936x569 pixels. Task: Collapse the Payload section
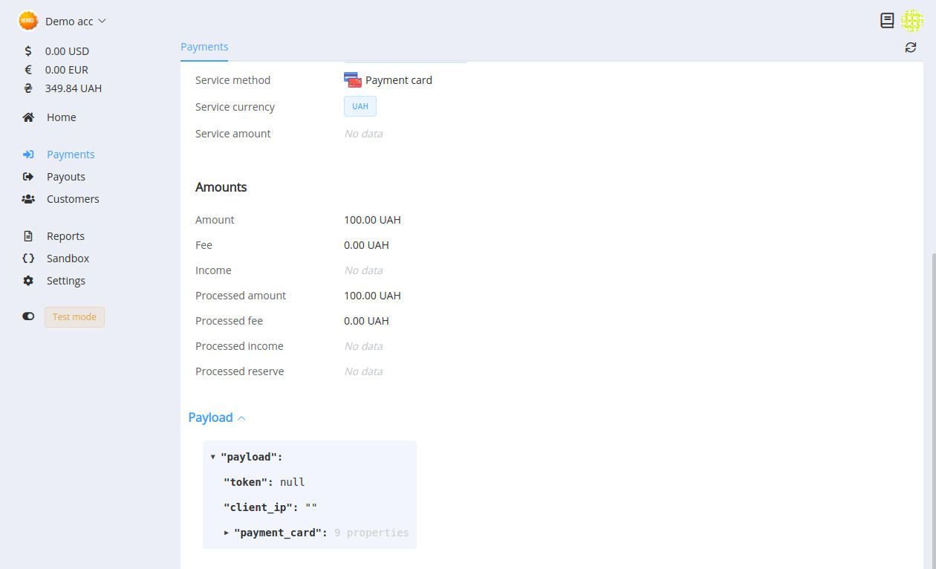[x=217, y=417]
